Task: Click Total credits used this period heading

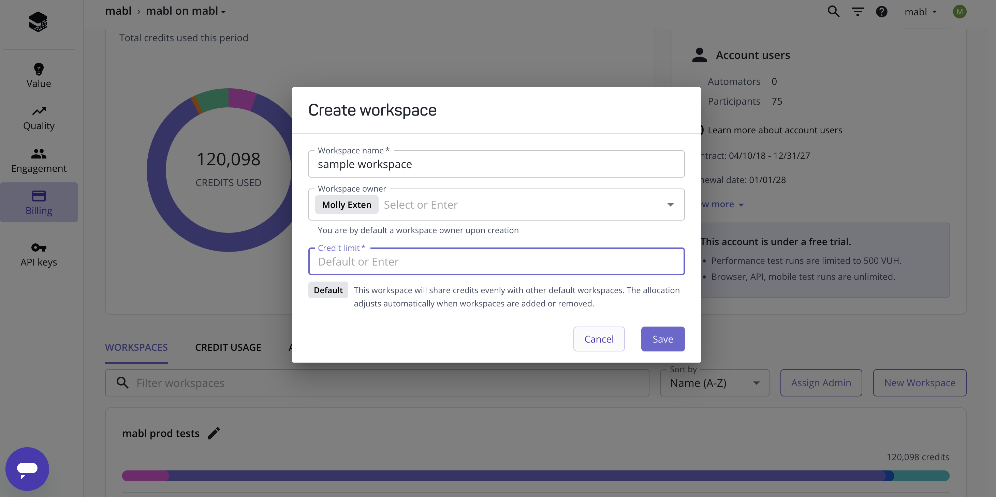Action: 184,38
